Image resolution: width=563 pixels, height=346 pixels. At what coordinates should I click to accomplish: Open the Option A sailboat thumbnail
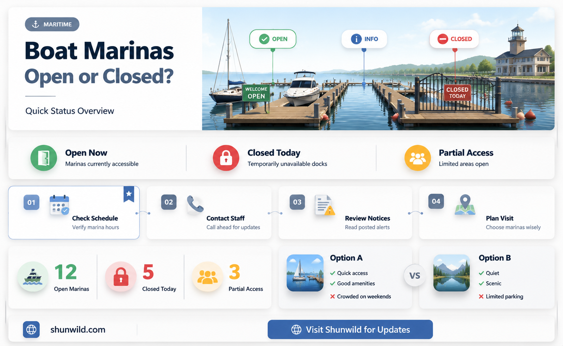click(305, 273)
